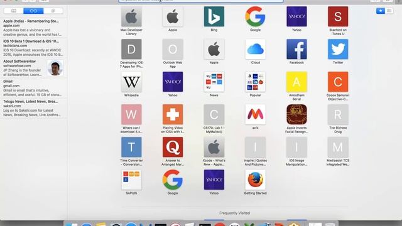
Task: Open the Cocoa Samurai Objective-C favorite
Action: tap(338, 82)
